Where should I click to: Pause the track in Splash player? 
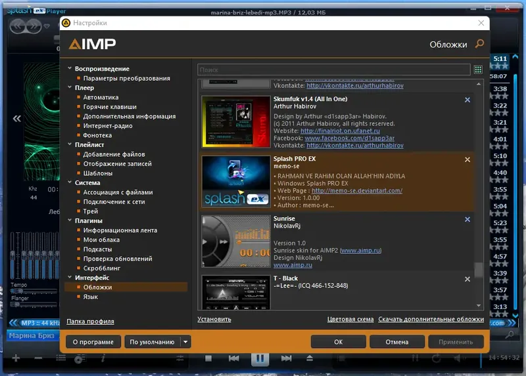pyautogui.click(x=260, y=359)
